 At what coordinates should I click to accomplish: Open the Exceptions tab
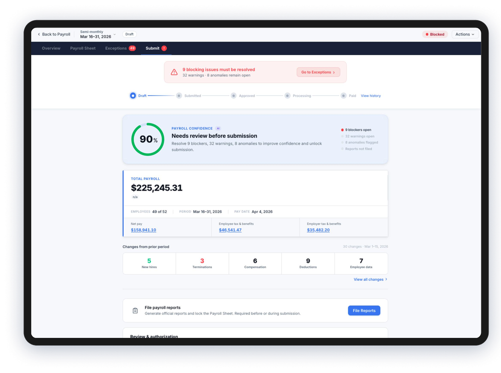[120, 48]
